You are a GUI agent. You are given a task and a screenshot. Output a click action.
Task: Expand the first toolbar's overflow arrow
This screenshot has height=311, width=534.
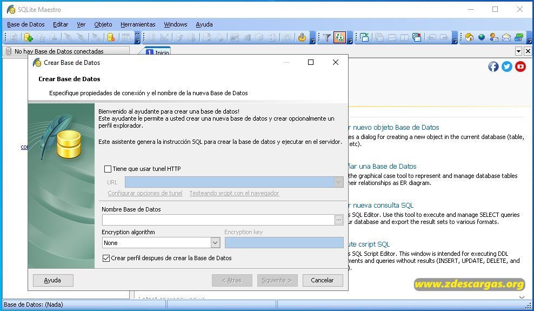click(137, 37)
